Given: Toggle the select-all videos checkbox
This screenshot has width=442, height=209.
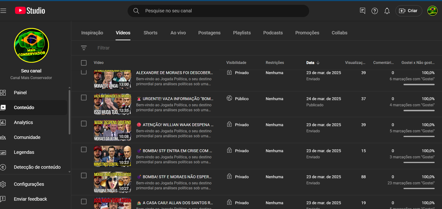Looking at the screenshot, I should point(84,63).
